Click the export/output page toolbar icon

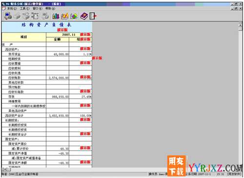35,16
